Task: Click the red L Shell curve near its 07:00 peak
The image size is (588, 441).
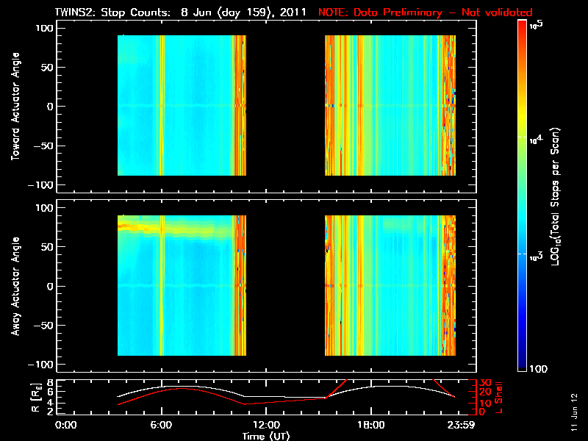Action: coord(182,389)
